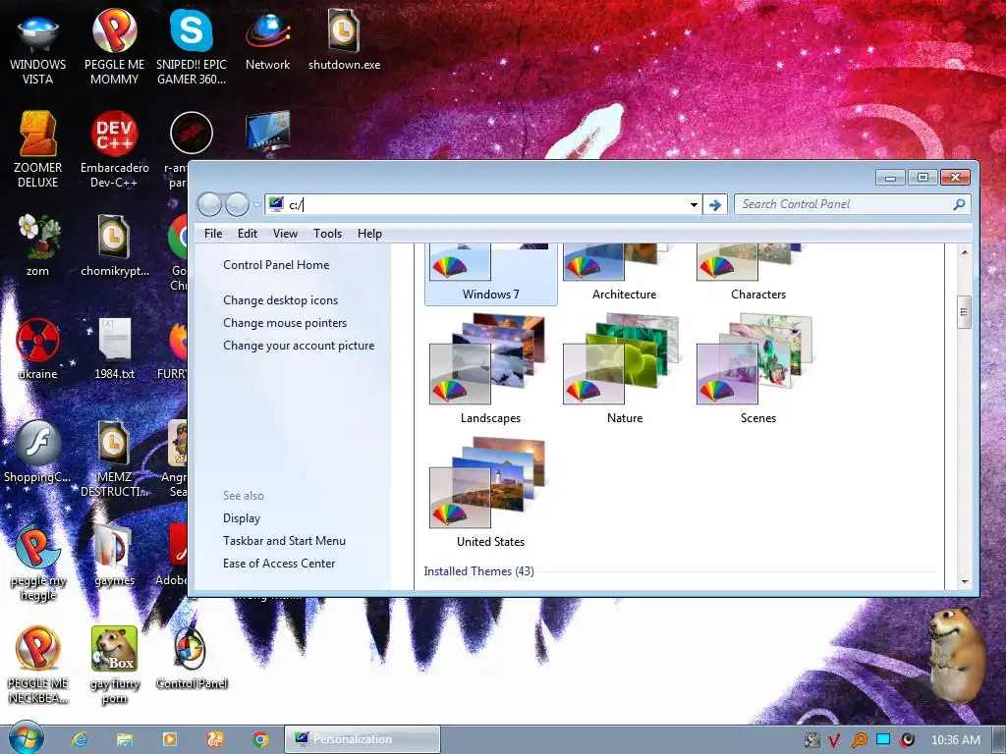Viewport: 1006px width, 754px height.
Task: Select the zom Plants vs Zombies icon
Action: [38, 246]
